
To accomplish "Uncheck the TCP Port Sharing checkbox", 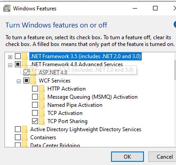I will [35, 121].
